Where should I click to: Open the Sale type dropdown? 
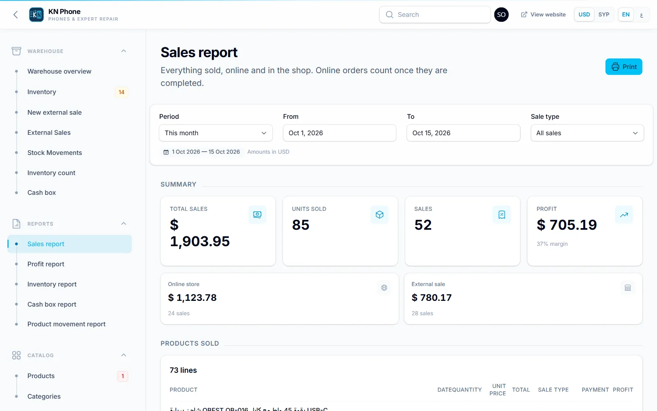tap(587, 133)
